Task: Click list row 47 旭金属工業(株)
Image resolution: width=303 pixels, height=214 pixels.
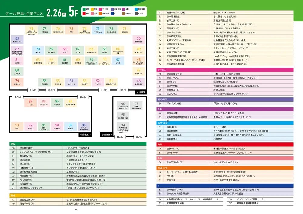Action: click(x=78, y=199)
